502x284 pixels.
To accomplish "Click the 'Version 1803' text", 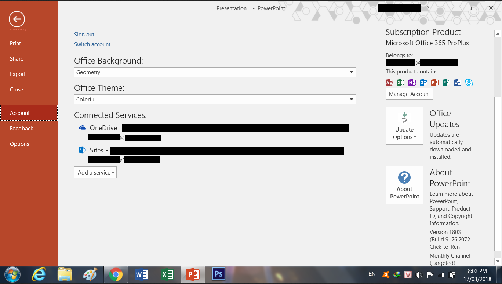I will pos(445,232).
